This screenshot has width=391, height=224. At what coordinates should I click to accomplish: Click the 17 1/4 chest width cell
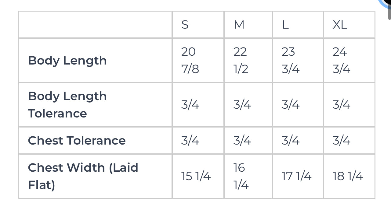[x=296, y=176]
